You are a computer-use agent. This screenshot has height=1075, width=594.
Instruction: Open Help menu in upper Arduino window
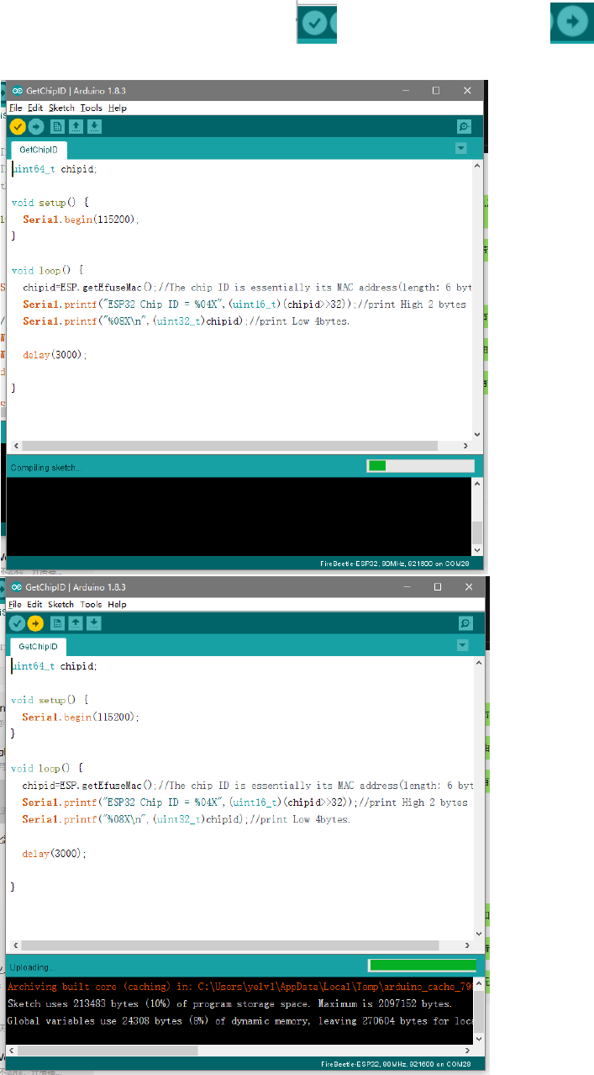click(x=118, y=108)
